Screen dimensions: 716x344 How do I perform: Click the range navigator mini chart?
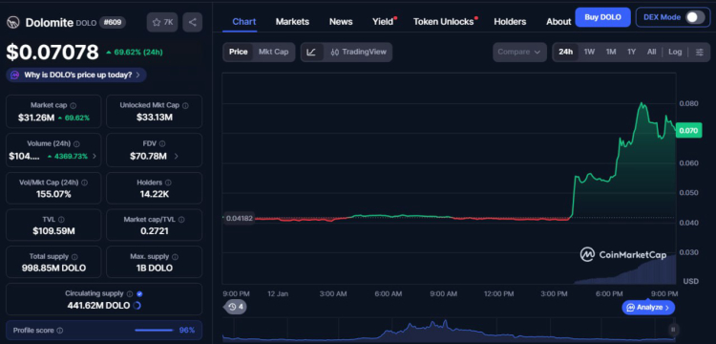click(x=448, y=330)
